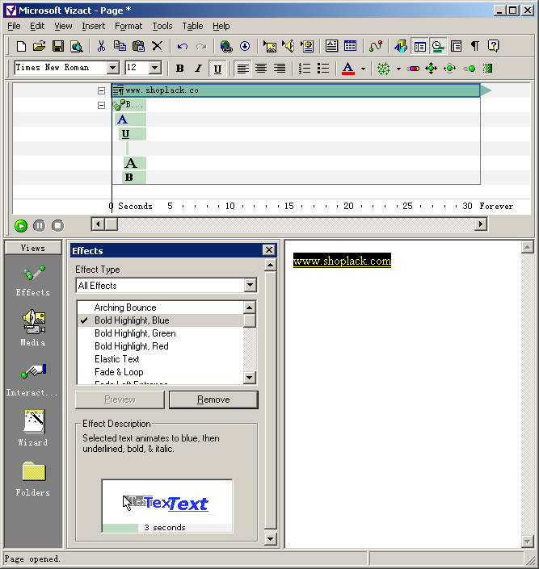The image size is (539, 569).
Task: Click the Cut scissors icon
Action: point(101,46)
